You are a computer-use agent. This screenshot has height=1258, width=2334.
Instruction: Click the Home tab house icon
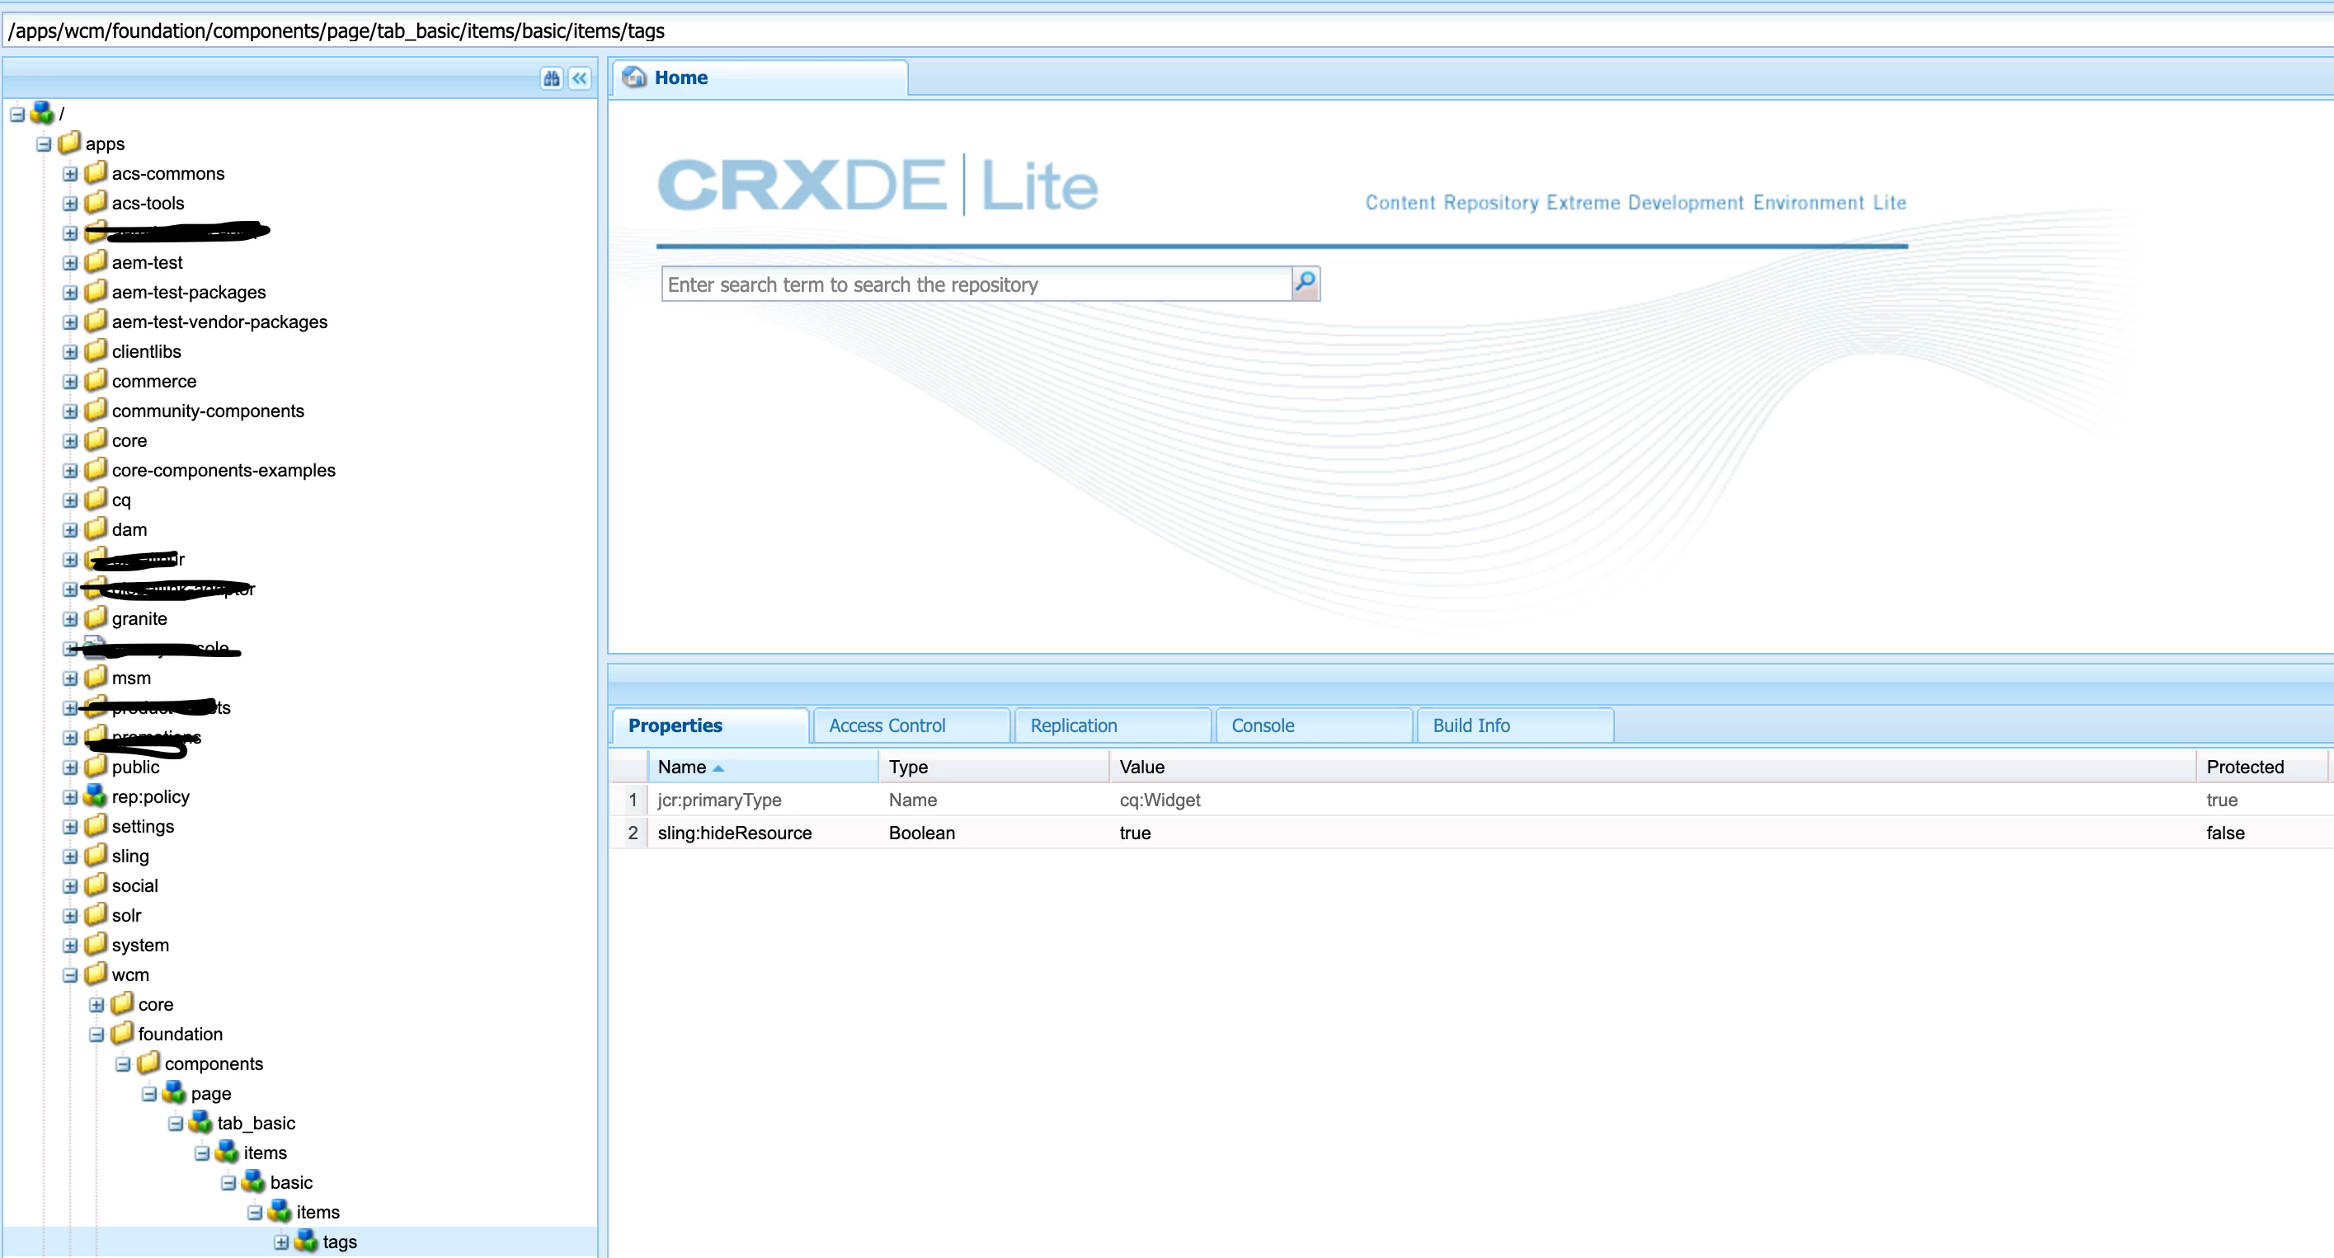click(x=634, y=77)
